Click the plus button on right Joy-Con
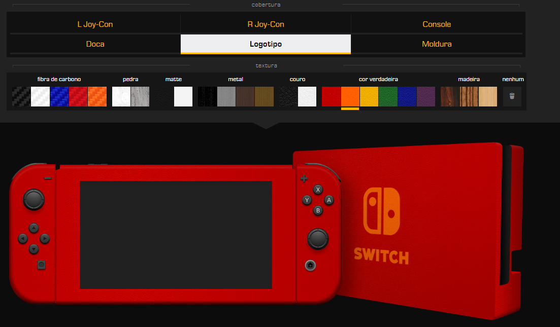Screen dimensions: 560x327 [x=304, y=178]
